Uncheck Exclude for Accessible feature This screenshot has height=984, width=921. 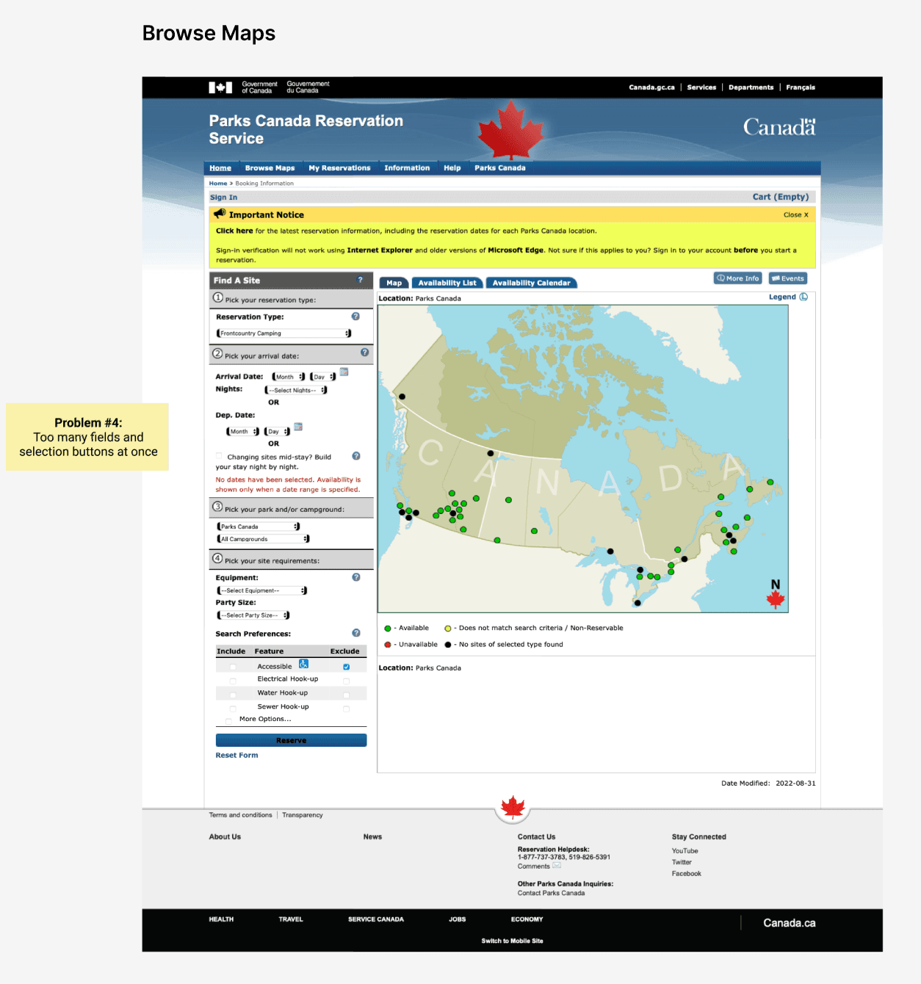[346, 667]
